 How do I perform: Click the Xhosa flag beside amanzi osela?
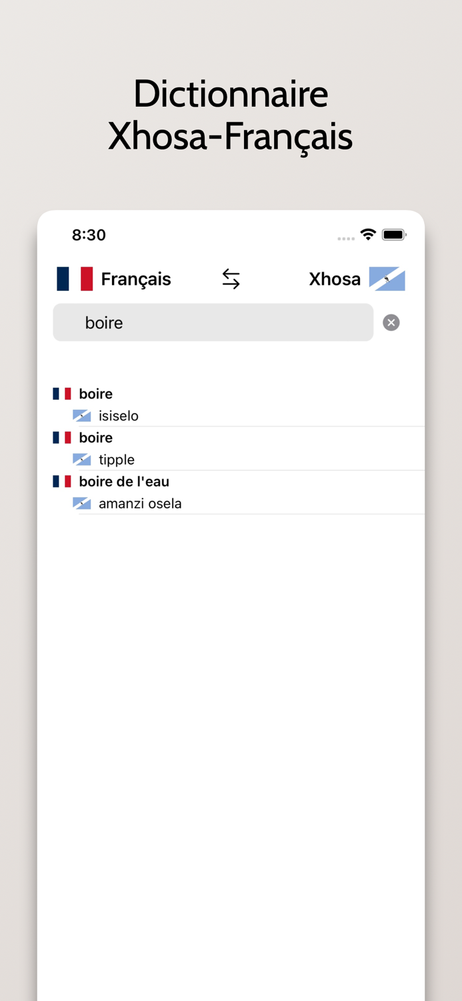pos(81,503)
